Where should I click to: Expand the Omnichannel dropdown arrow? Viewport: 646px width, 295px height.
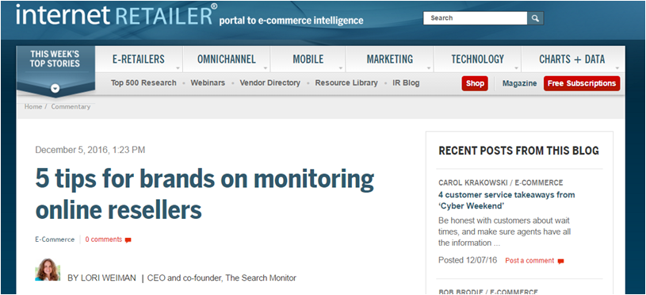click(266, 68)
